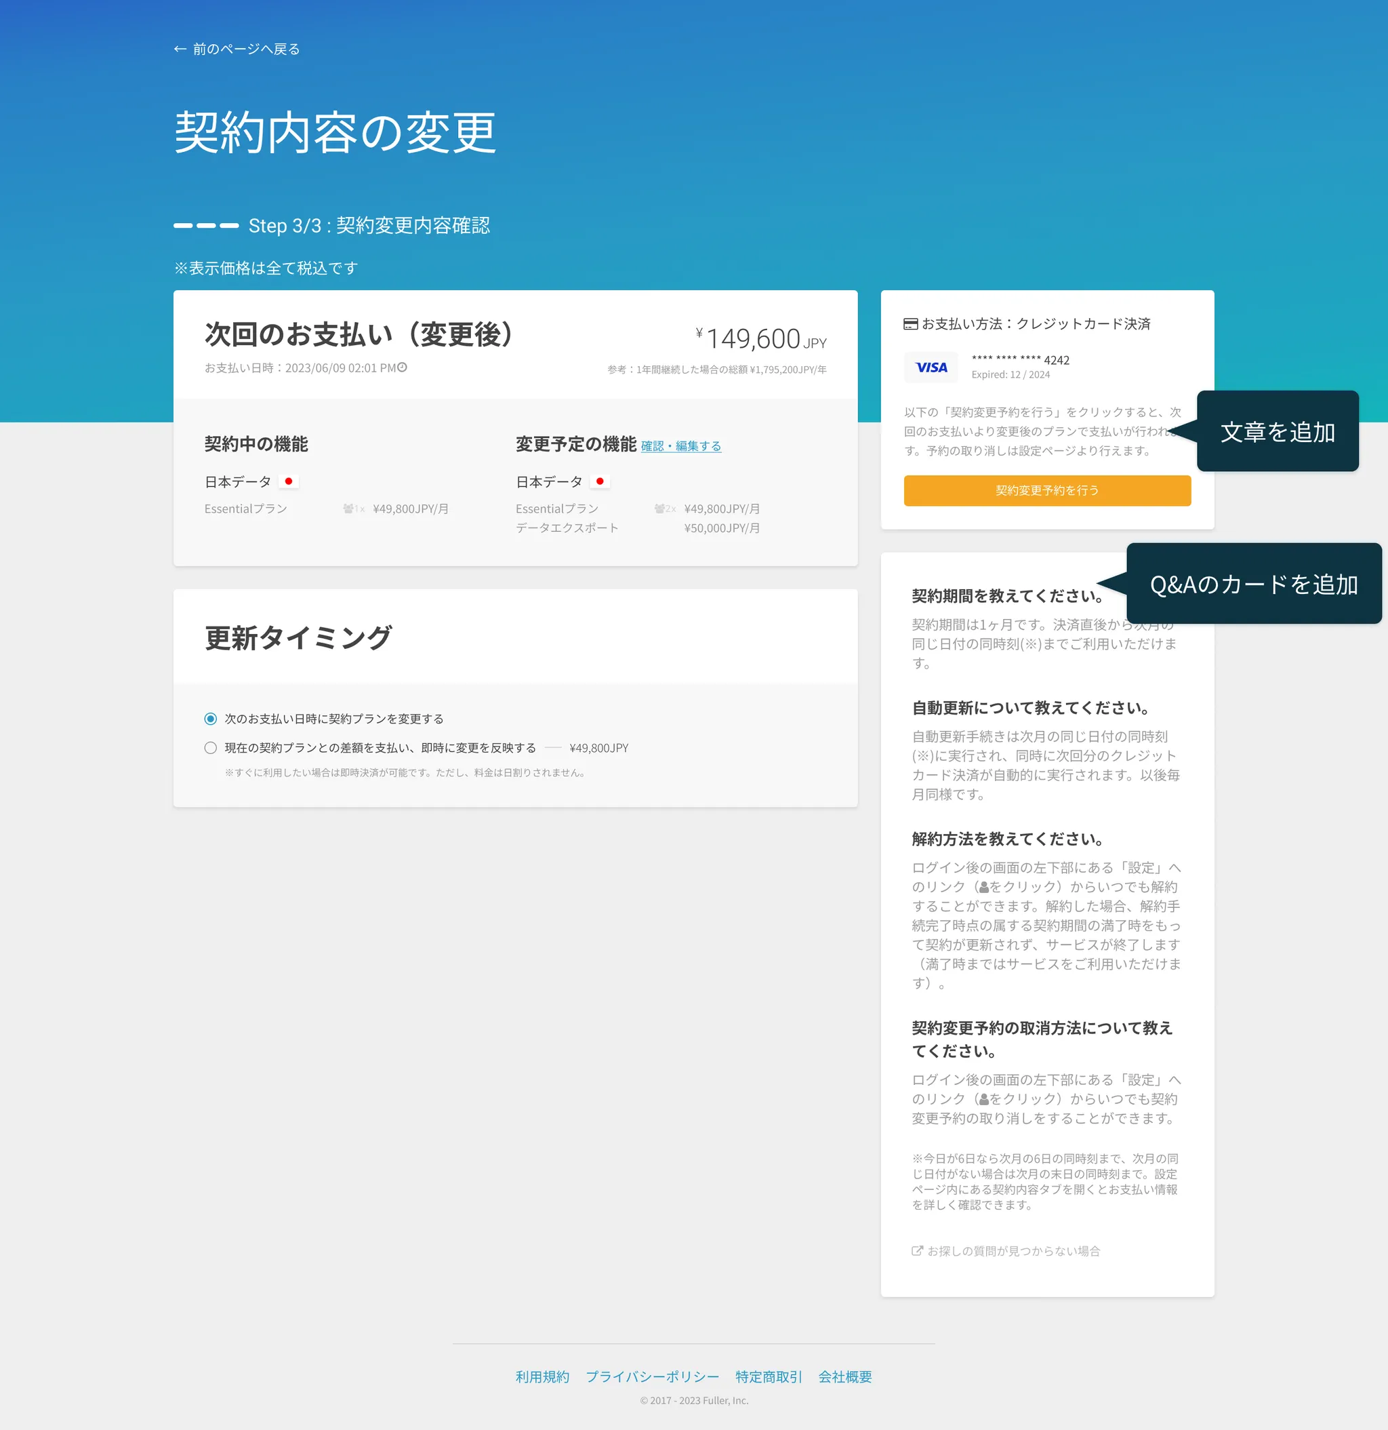Click 文章を追加 annotation callout

pos(1277,431)
